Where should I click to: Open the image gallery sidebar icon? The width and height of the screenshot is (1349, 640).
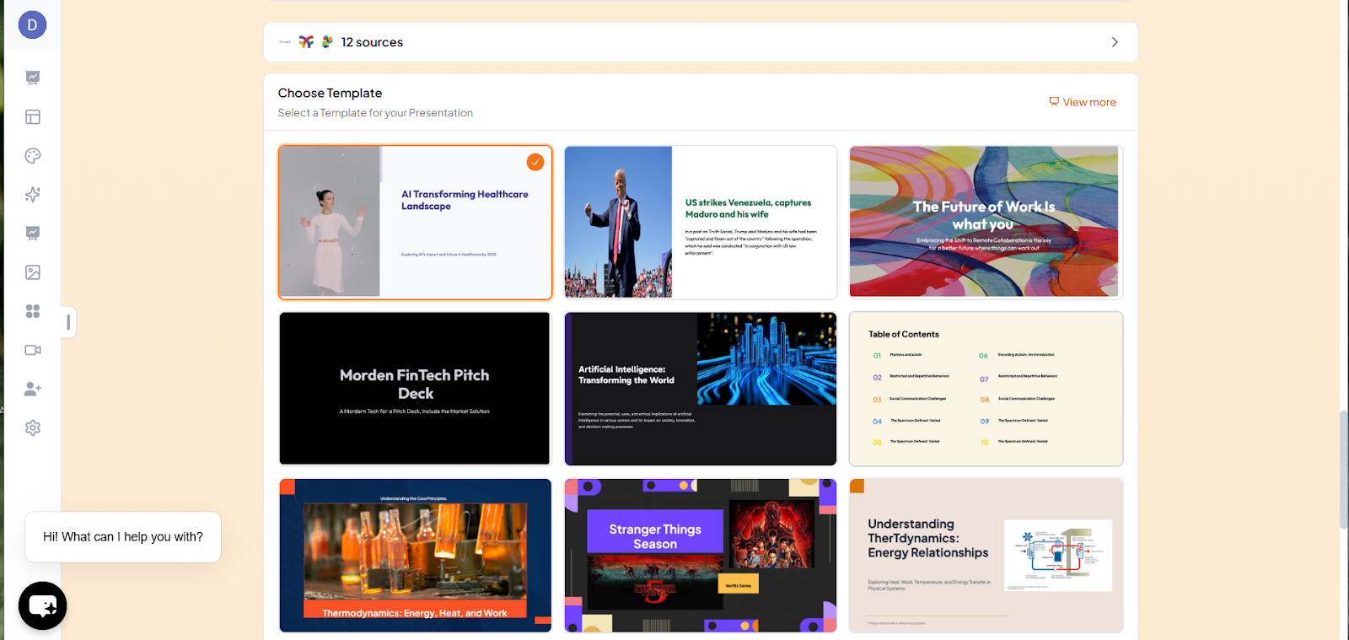point(33,272)
